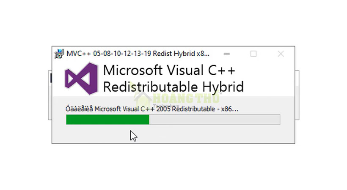This screenshot has width=347, height=190.
Task: Click the empty grey part of progress bar
Action: [x=215, y=119]
